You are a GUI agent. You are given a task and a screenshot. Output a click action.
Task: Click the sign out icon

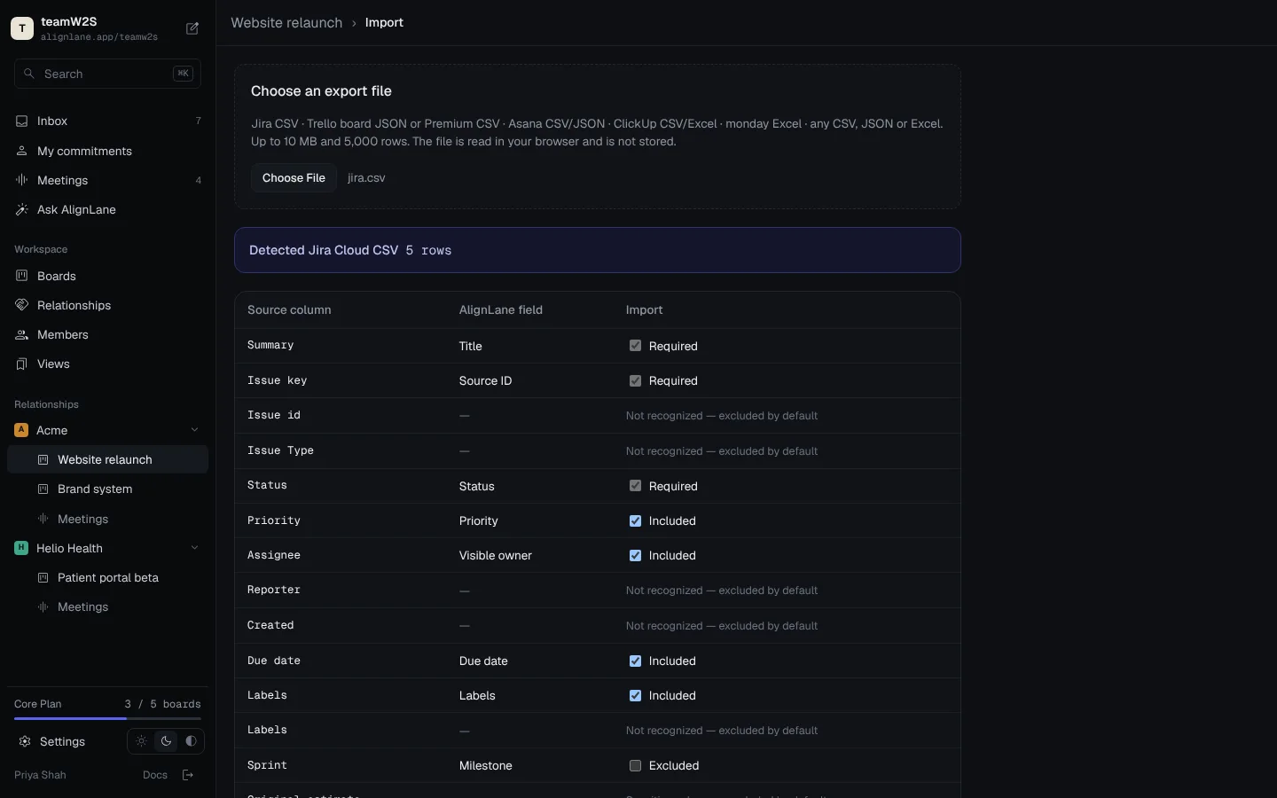pos(188,775)
